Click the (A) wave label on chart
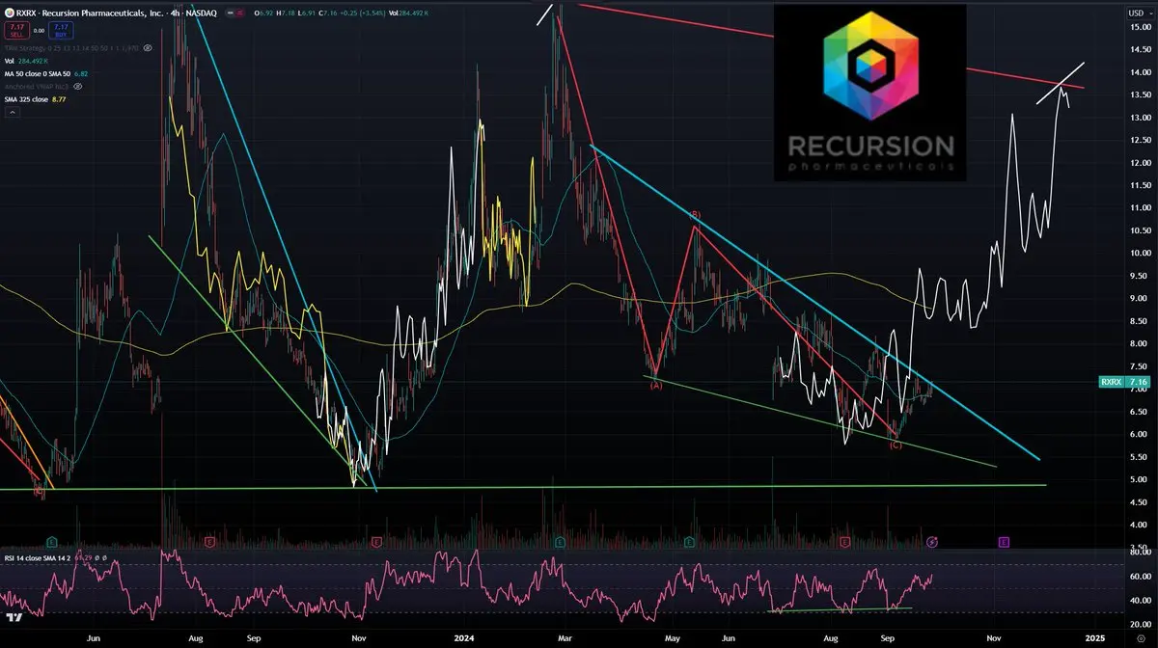The height and width of the screenshot is (648, 1158). [655, 386]
